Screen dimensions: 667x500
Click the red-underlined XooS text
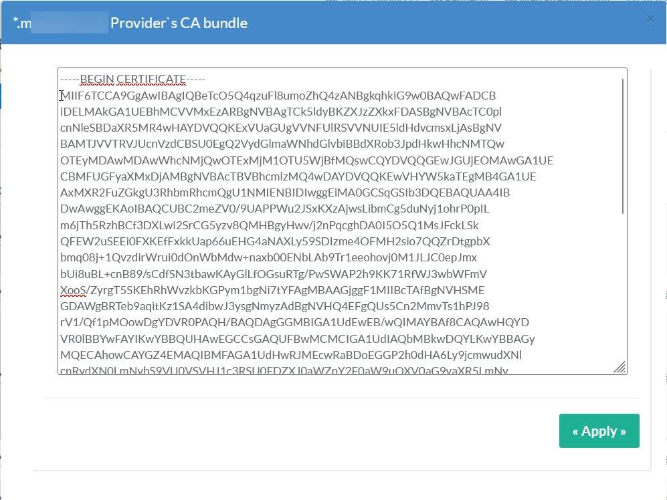click(73, 290)
